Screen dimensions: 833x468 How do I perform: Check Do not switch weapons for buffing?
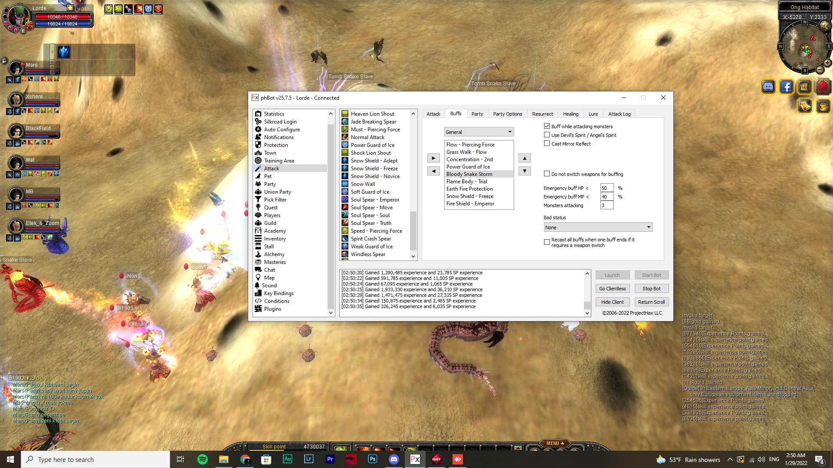click(x=547, y=174)
